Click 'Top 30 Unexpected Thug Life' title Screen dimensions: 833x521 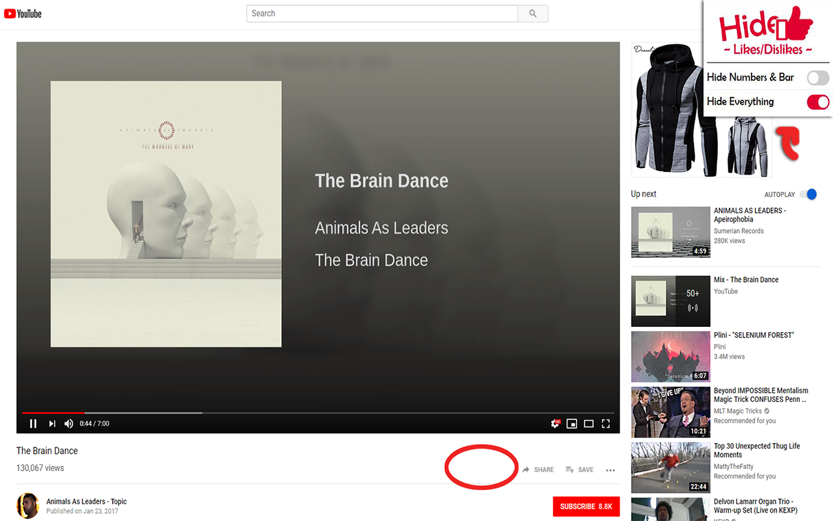[757, 450]
